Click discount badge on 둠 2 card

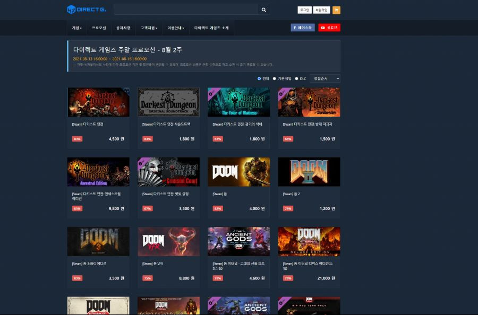pyautogui.click(x=288, y=208)
